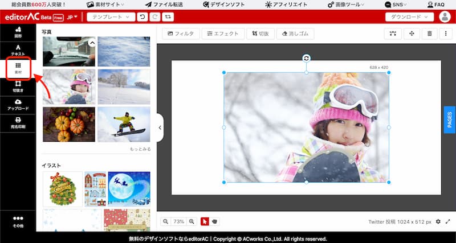Open canvas settings gear icon
The width and height of the screenshot is (456, 243).
438,221
